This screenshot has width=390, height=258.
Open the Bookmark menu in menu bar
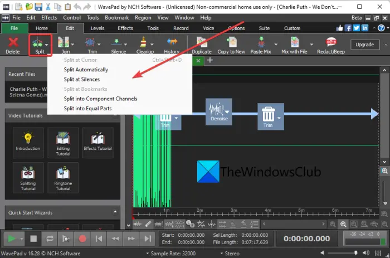pyautogui.click(x=117, y=18)
